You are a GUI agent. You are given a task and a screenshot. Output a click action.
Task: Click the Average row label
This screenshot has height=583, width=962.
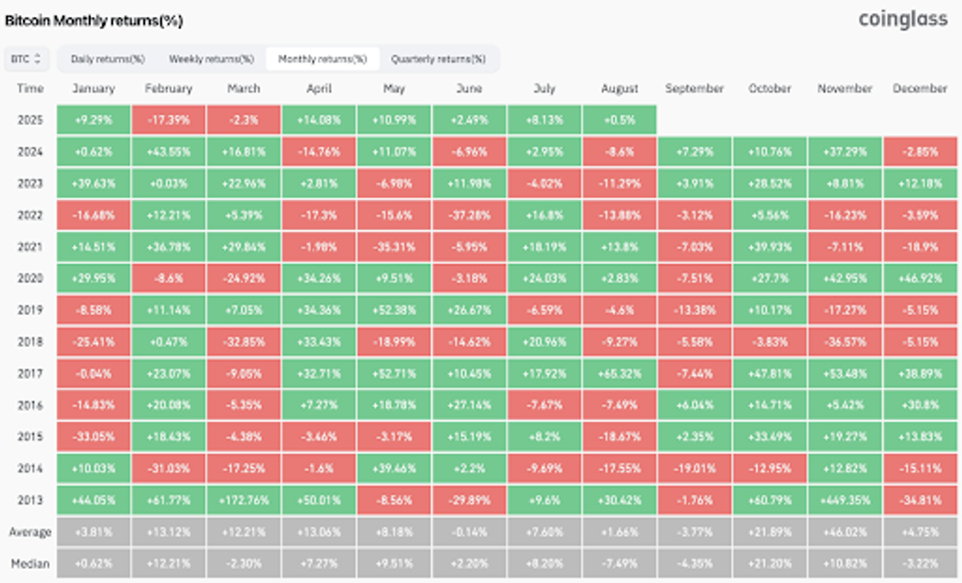pos(30,531)
